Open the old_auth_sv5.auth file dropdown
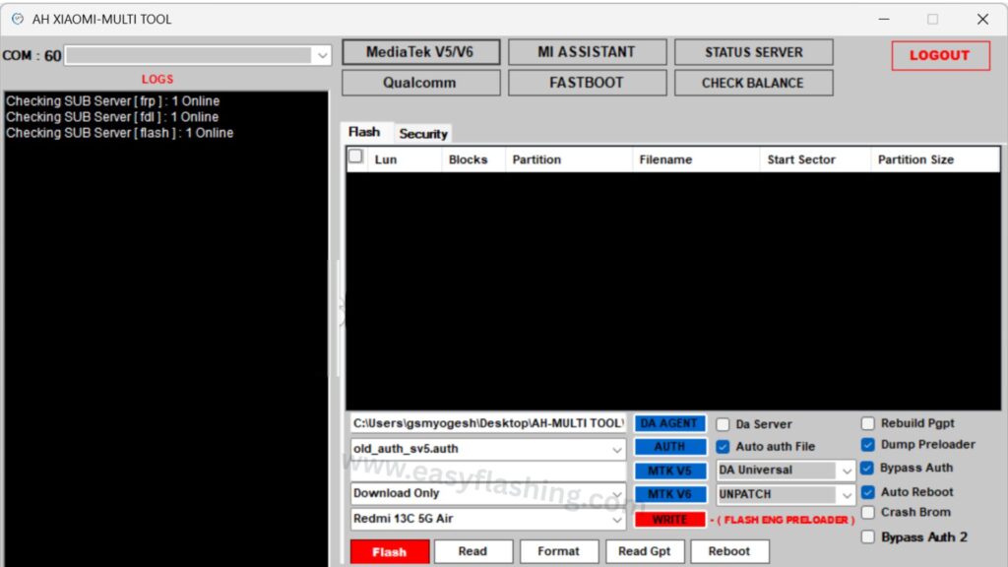The width and height of the screenshot is (1008, 567). (616, 449)
